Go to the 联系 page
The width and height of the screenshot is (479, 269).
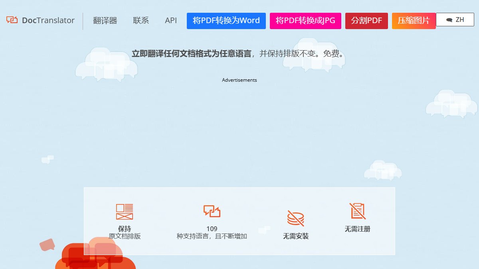pos(141,21)
